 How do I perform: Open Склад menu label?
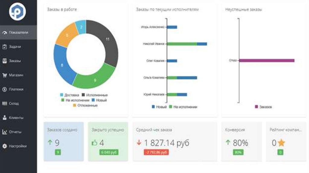point(14,103)
